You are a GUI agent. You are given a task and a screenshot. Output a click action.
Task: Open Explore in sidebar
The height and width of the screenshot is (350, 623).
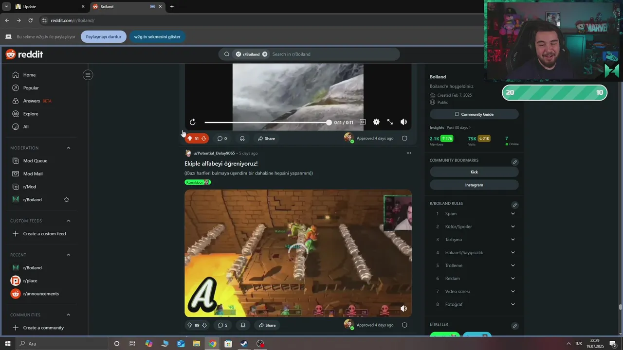[30, 114]
